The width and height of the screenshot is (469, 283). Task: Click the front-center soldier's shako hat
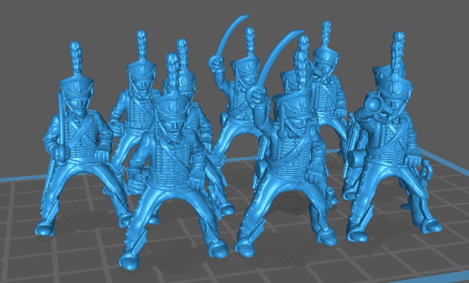(x=291, y=103)
